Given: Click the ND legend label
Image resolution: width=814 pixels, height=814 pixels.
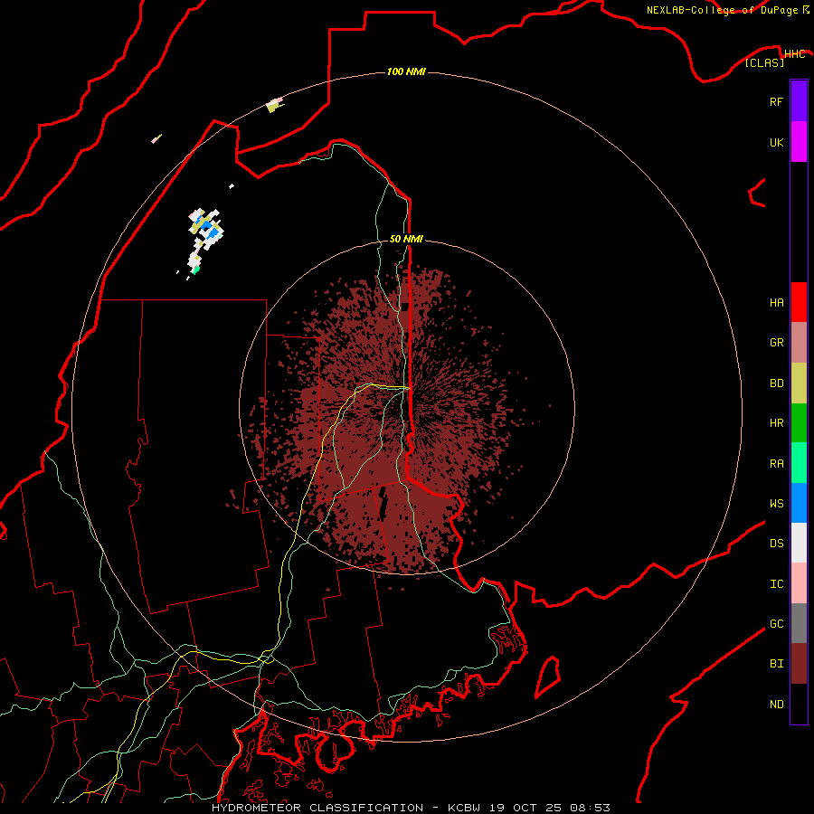Looking at the screenshot, I should (777, 705).
